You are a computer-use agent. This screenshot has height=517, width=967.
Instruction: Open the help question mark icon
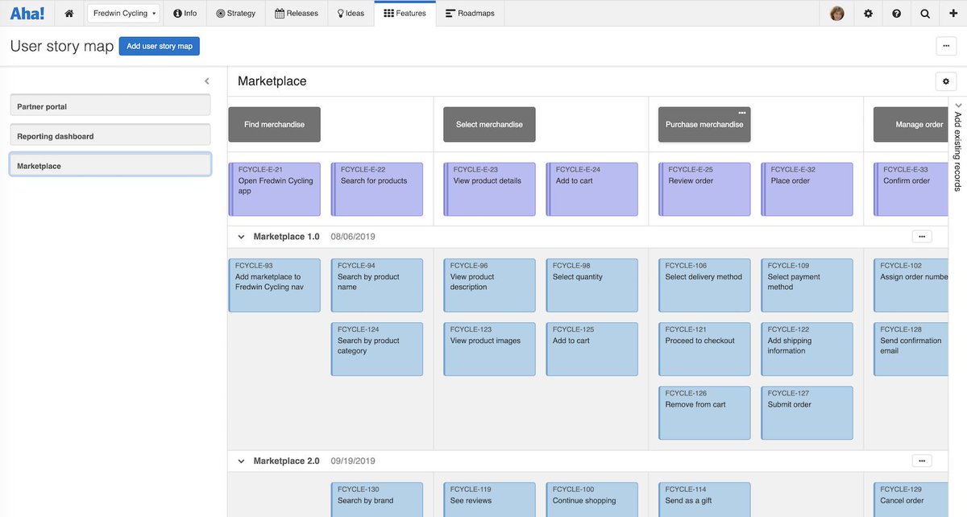click(897, 13)
